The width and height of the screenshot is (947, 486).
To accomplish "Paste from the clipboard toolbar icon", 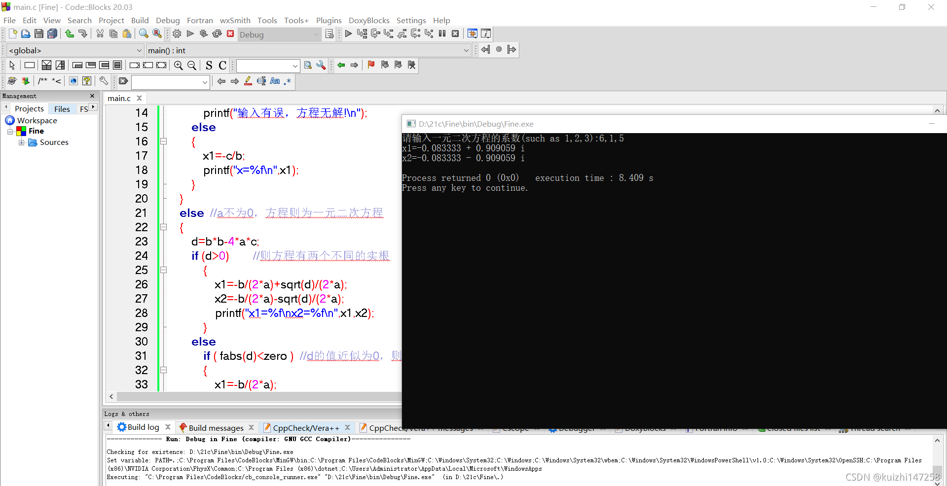I will click(127, 34).
